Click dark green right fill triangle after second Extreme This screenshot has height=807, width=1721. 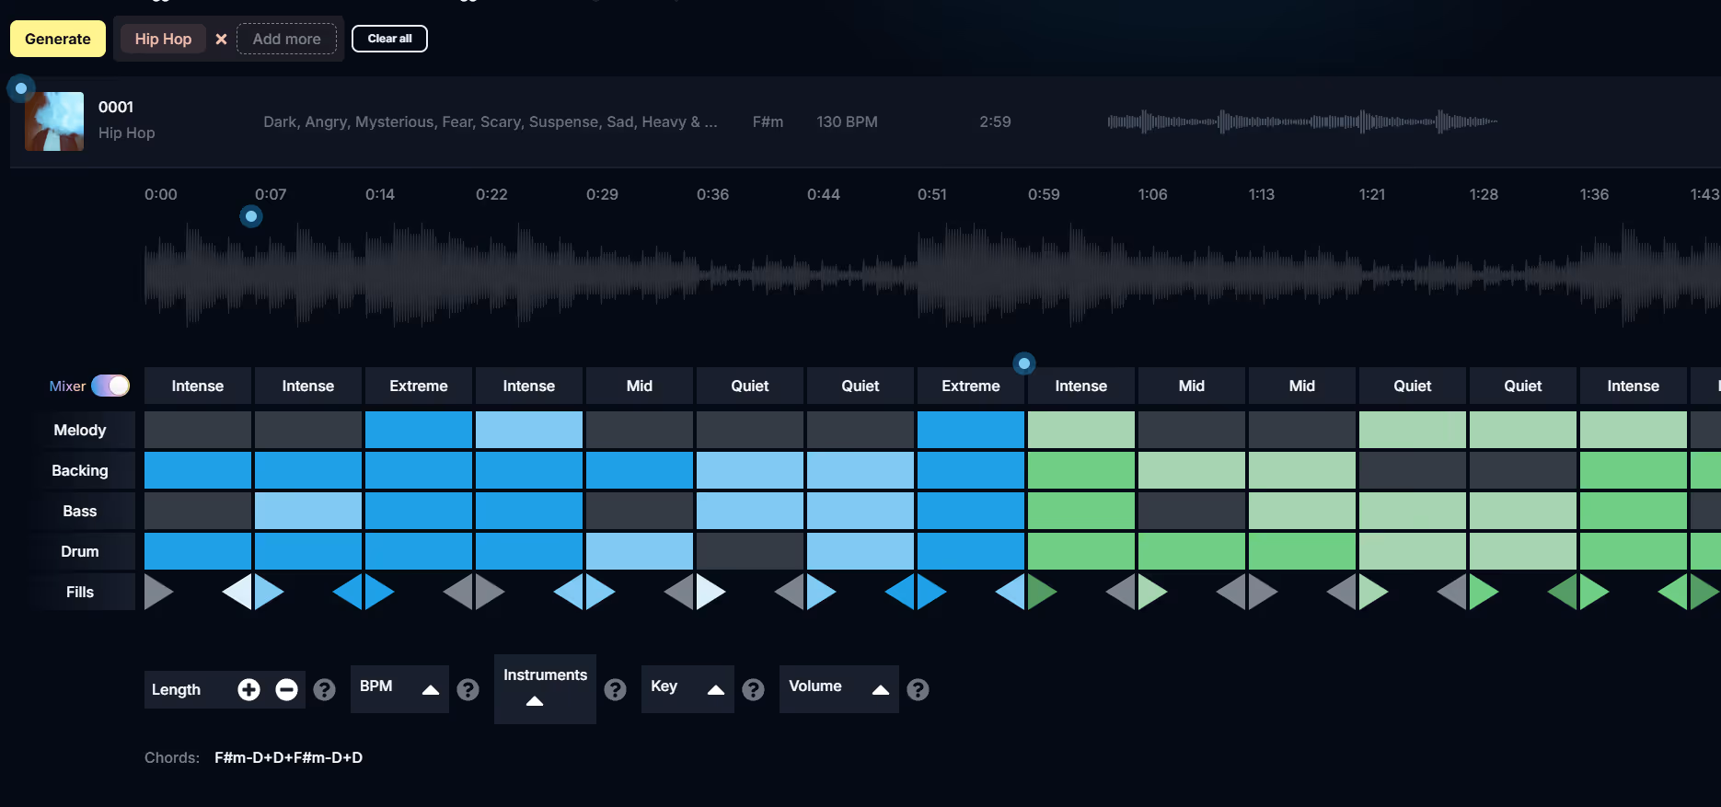pos(1041,592)
